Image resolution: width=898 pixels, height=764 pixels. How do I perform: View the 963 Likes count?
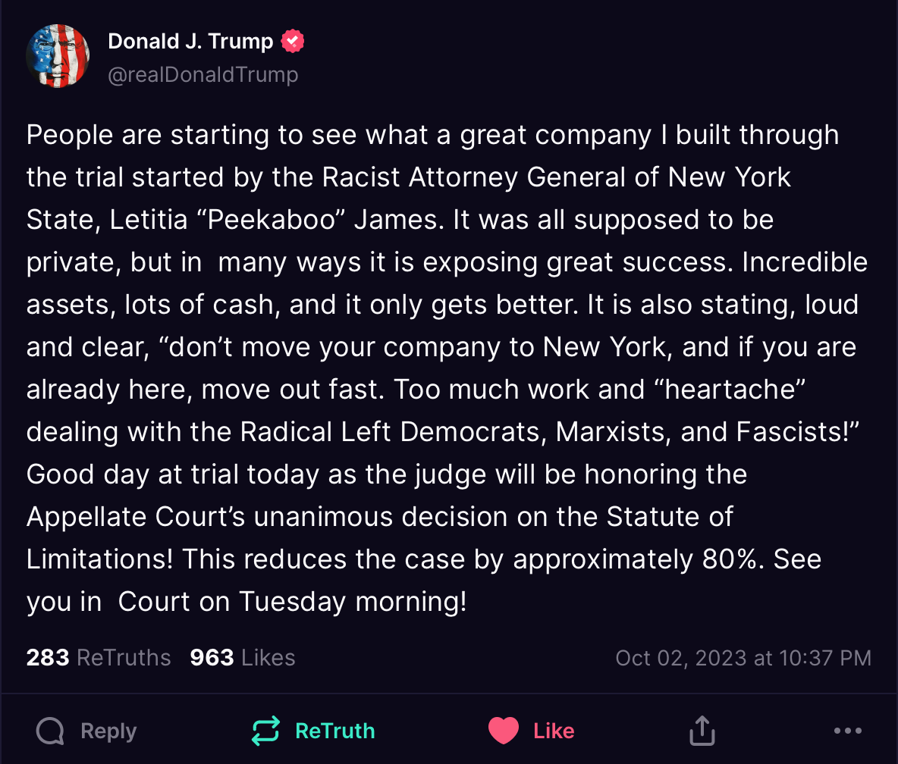243,657
